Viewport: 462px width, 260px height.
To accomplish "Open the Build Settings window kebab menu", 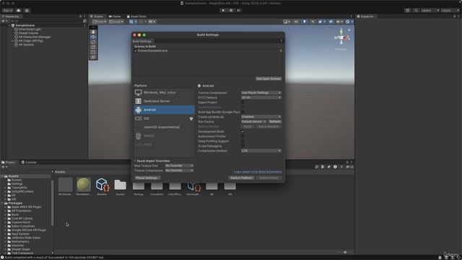I will tap(281, 41).
